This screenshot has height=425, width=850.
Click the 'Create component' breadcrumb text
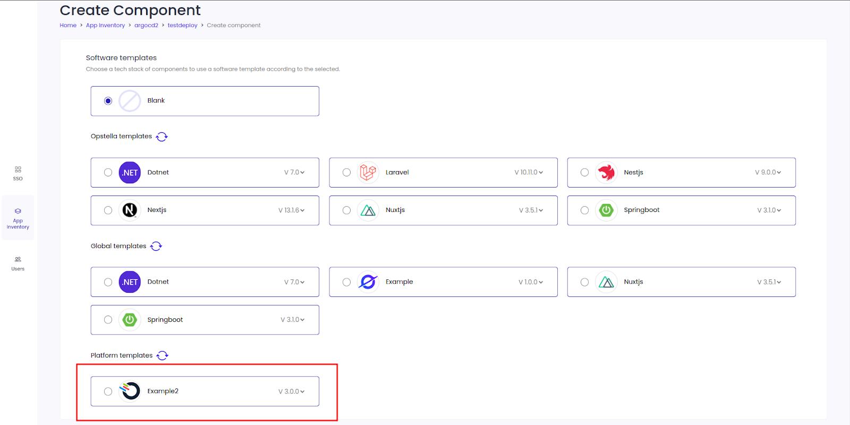233,25
